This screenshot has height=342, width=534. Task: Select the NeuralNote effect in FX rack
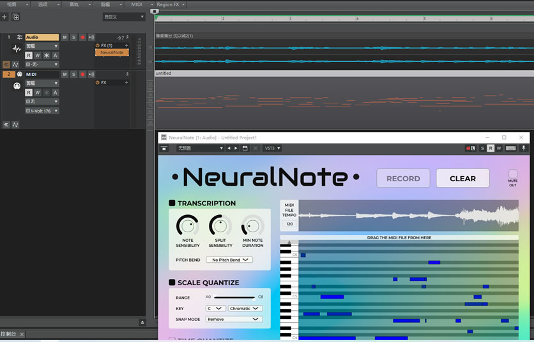click(x=112, y=52)
